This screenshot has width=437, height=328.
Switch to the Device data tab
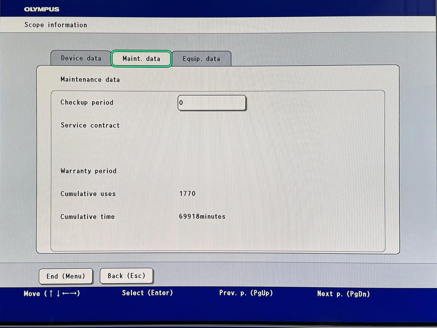[80, 58]
